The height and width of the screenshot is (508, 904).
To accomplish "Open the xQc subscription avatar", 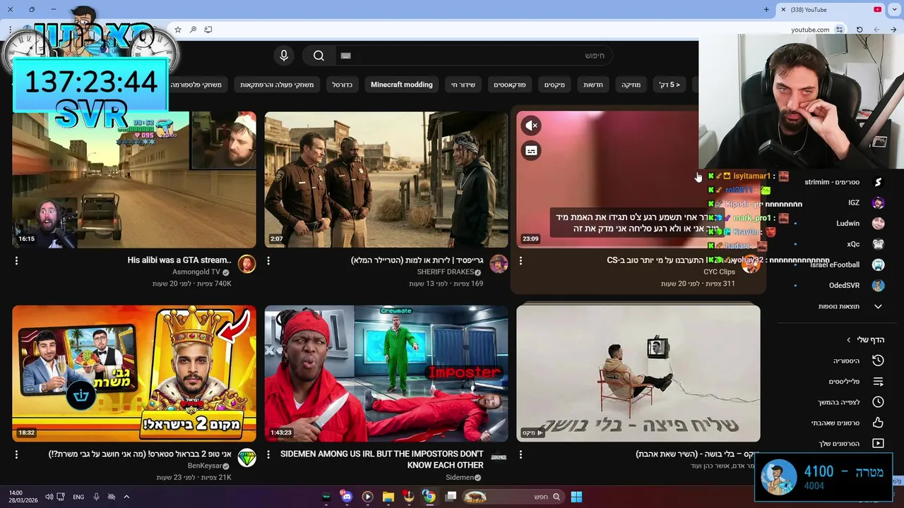I will coord(878,244).
